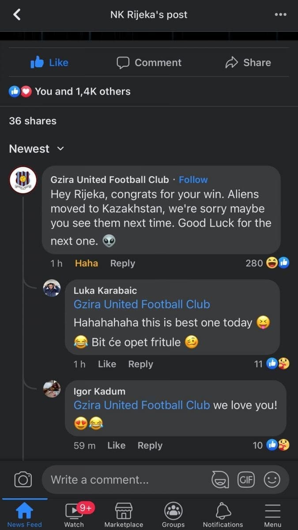The height and width of the screenshot is (530, 298).
Task: Go to the Groups tab
Action: click(174, 515)
